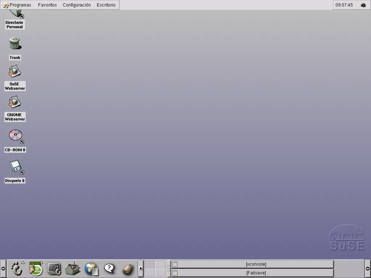Screen dimensions: 371x278
Task: Open the Favoritos menu
Action: point(47,5)
